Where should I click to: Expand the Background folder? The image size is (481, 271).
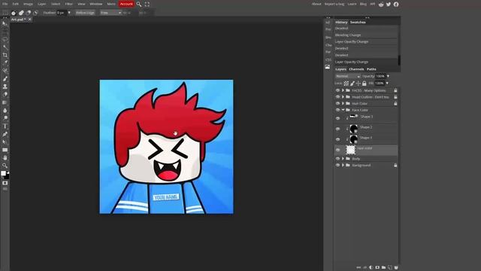343,166
